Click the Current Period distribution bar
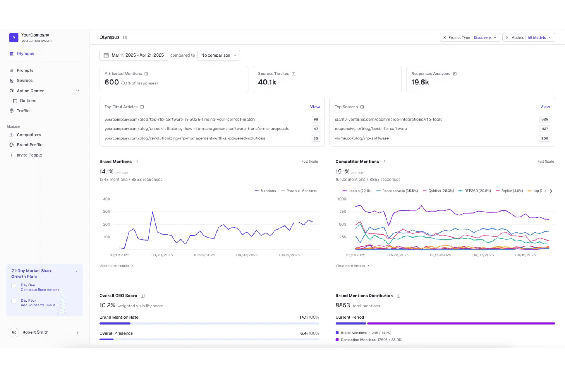565x377 pixels. [x=445, y=324]
